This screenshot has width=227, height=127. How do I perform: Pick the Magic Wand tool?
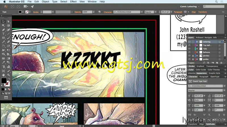pyautogui.click(x=3, y=26)
